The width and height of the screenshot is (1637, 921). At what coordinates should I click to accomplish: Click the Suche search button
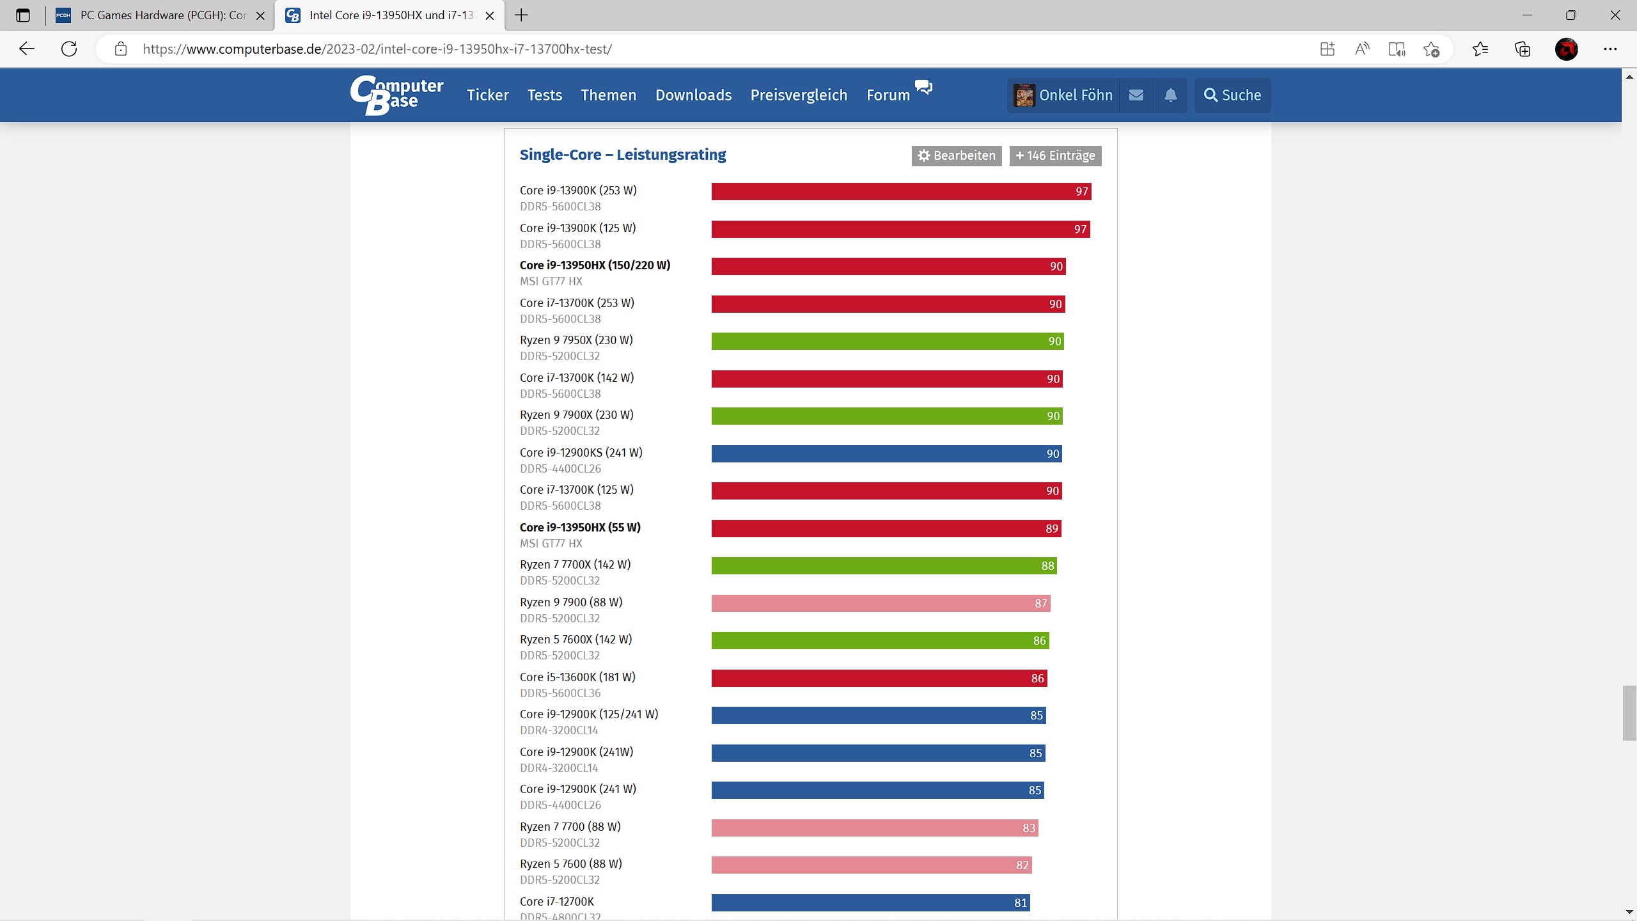pyautogui.click(x=1232, y=95)
